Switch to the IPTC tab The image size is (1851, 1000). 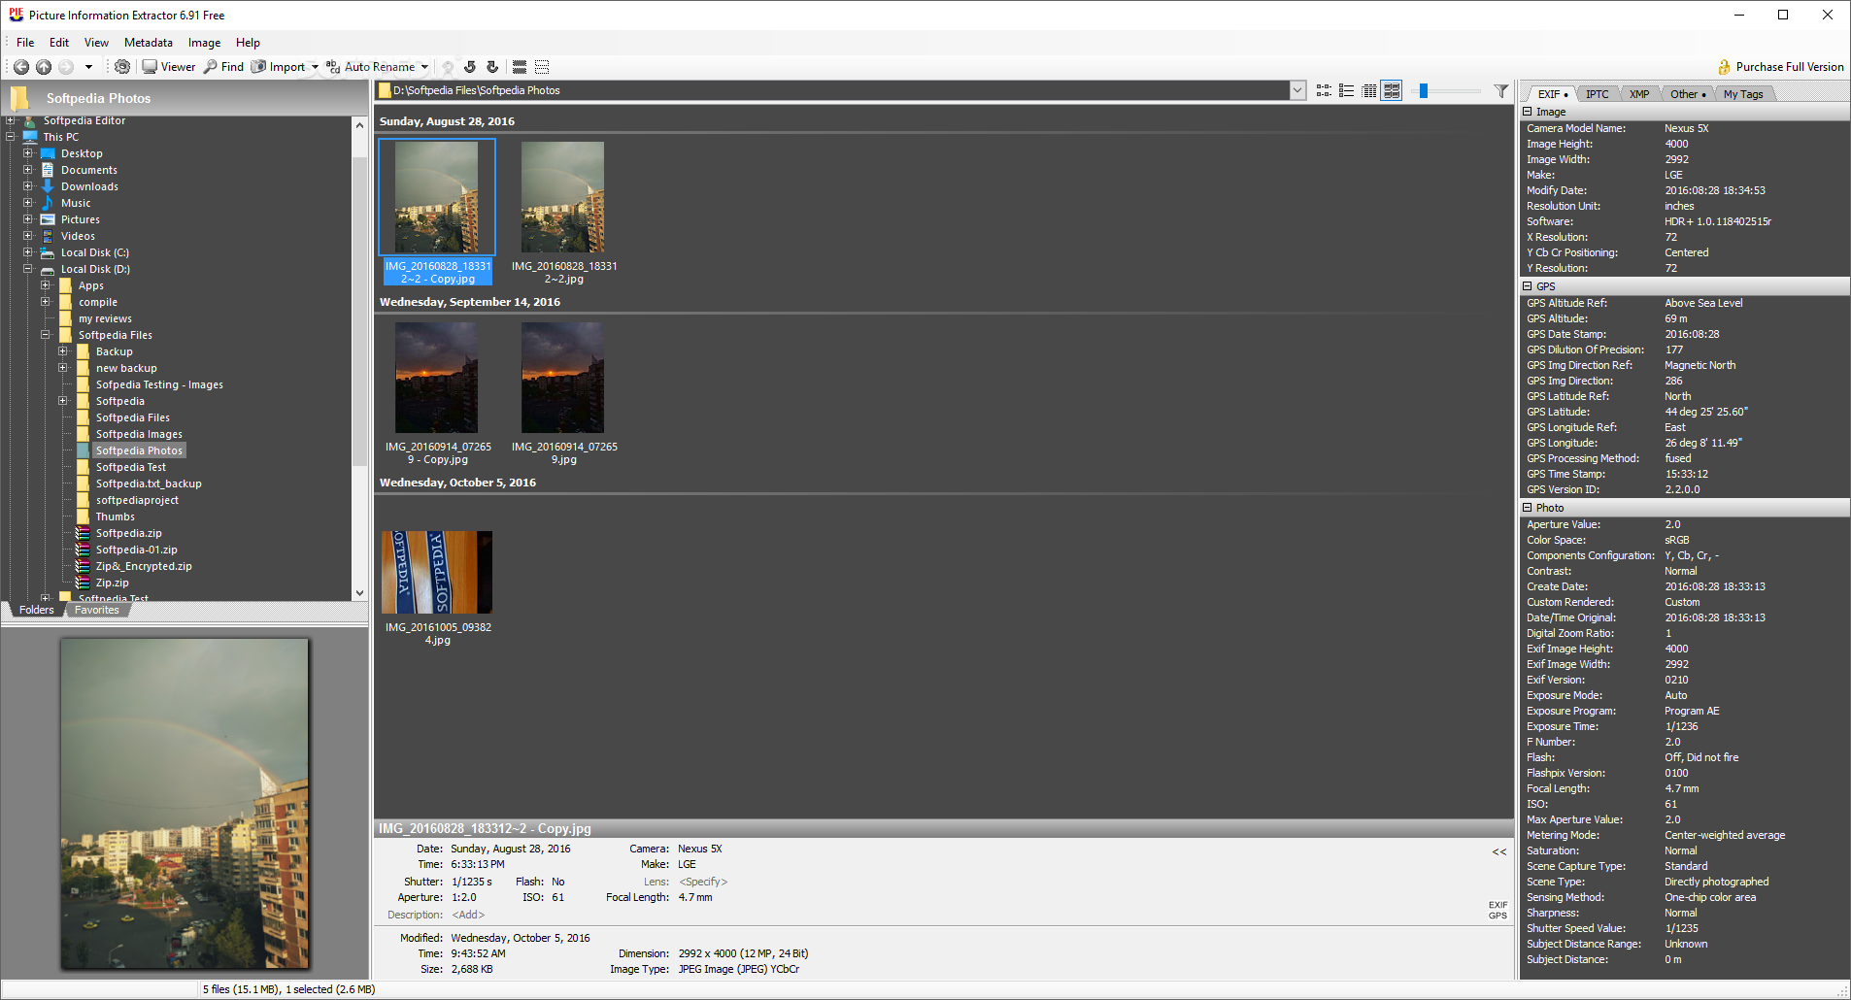(1597, 94)
